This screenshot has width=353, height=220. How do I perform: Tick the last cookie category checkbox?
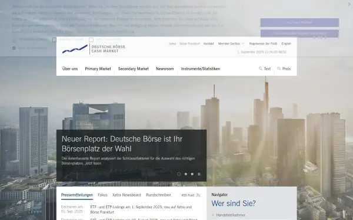pyautogui.click(x=91, y=40)
